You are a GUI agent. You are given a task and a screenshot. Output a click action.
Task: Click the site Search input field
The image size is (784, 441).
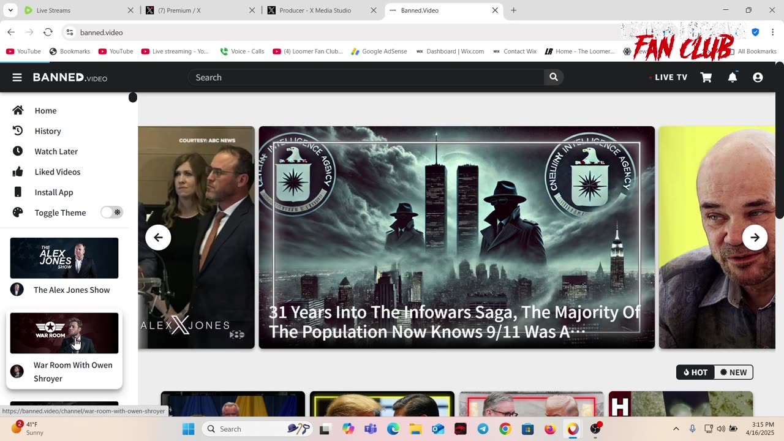pos(366,77)
